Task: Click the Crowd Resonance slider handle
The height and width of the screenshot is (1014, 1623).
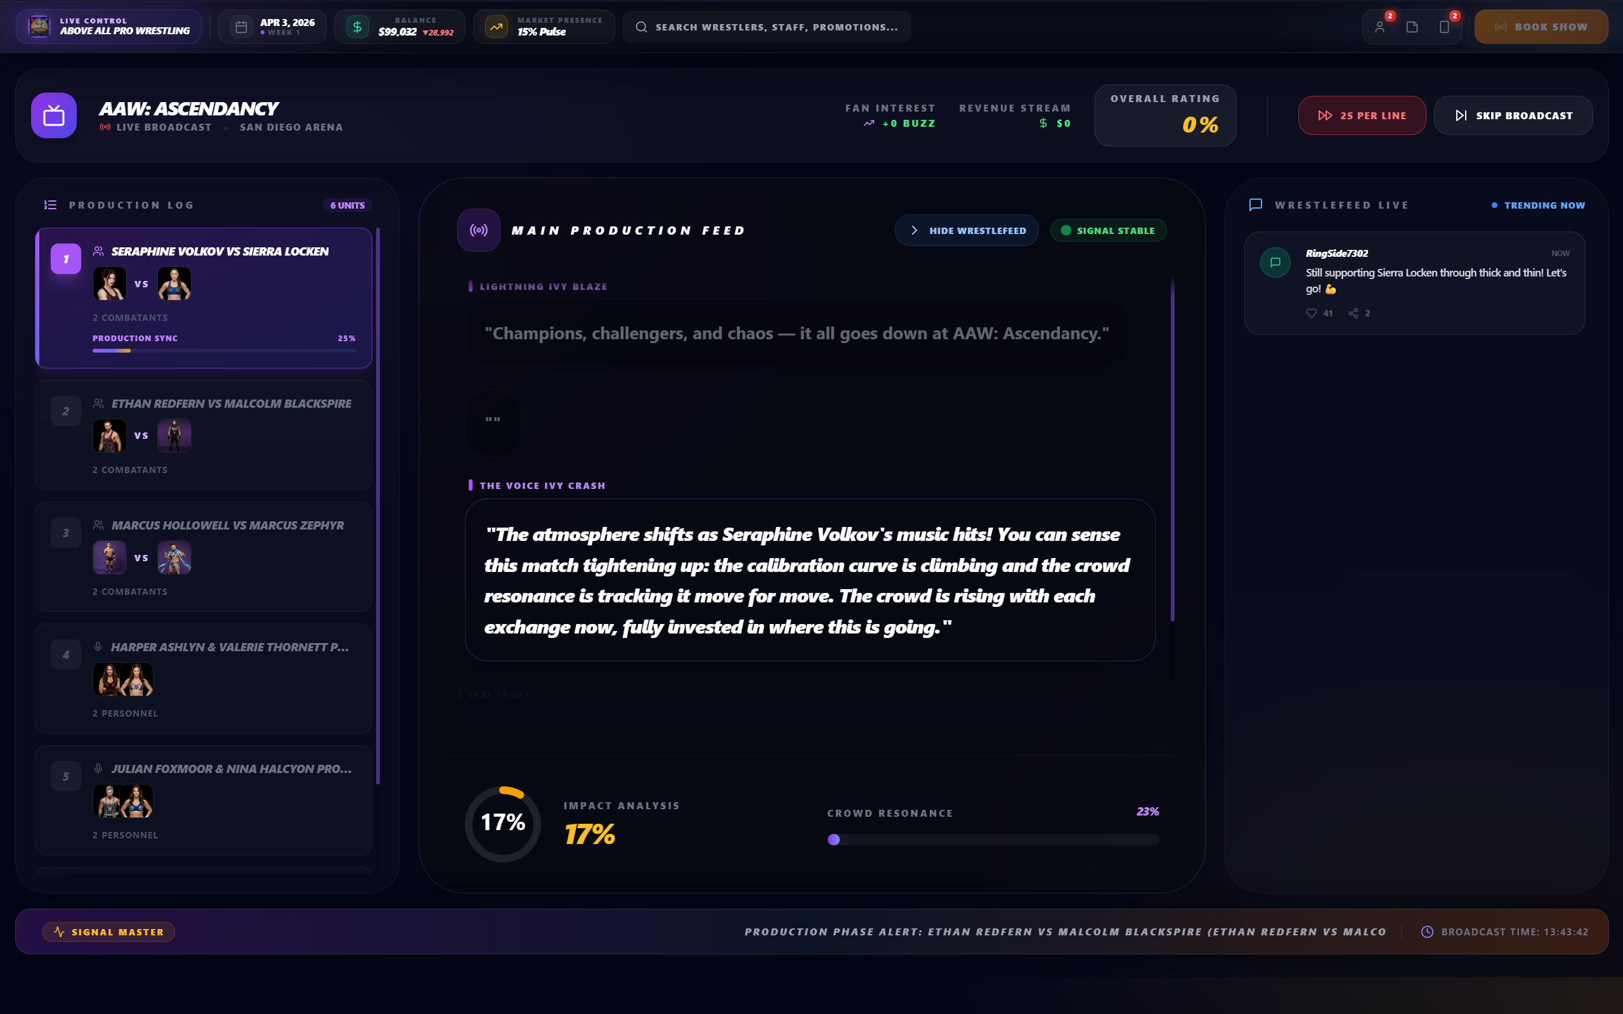Action: point(833,840)
